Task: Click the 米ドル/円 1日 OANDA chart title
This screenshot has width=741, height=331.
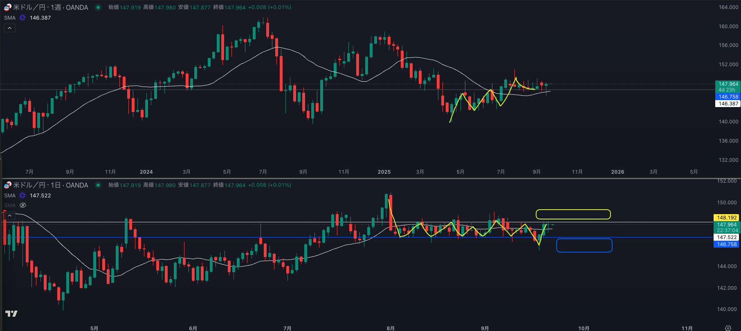Action: pyautogui.click(x=51, y=185)
